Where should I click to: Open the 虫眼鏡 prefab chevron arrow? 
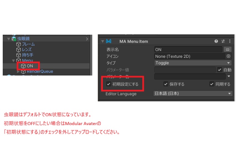tap(87, 39)
